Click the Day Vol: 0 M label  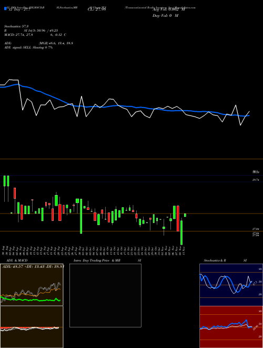pos(165,16)
